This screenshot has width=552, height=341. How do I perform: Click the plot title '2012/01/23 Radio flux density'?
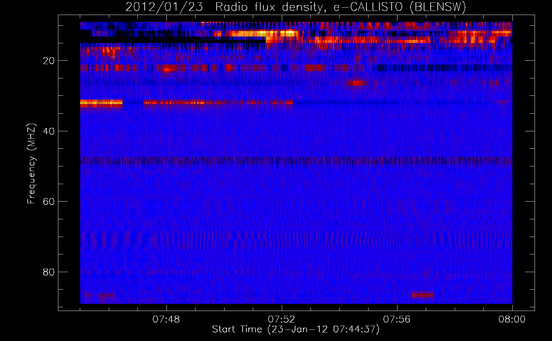tap(296, 7)
